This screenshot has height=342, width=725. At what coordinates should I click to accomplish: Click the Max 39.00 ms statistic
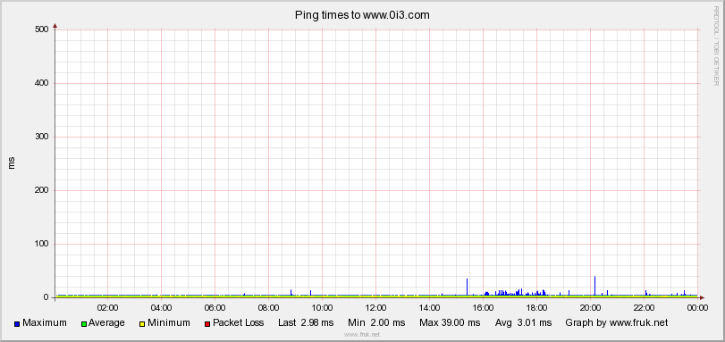(x=450, y=323)
